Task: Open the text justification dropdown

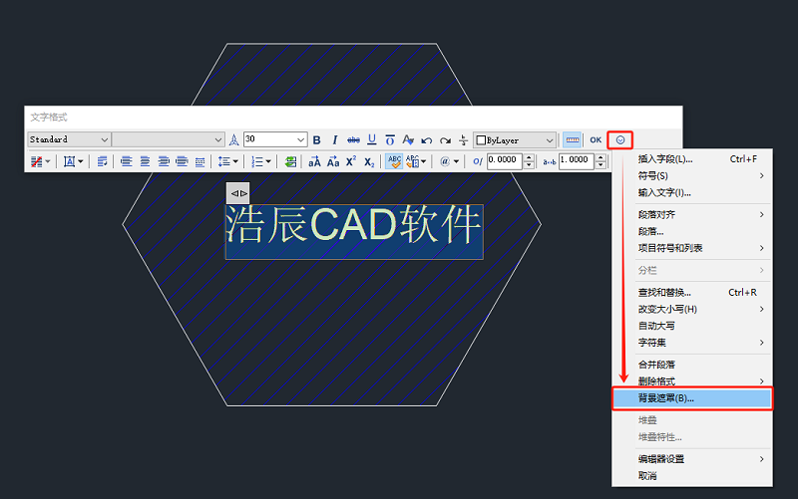Action: [x=73, y=161]
